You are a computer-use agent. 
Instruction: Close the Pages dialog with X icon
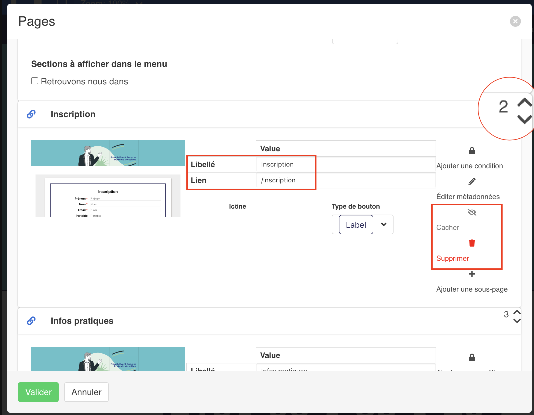(515, 21)
